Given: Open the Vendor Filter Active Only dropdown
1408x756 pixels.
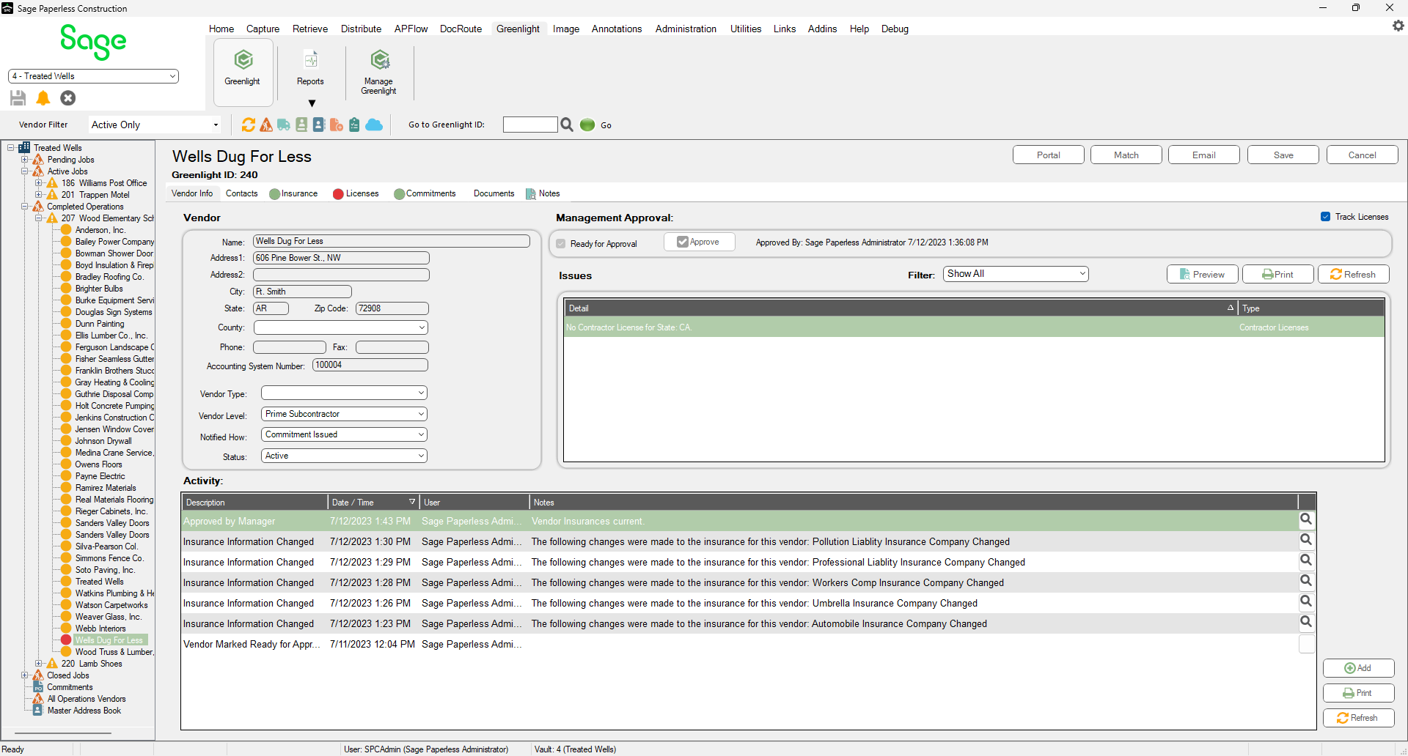Looking at the screenshot, I should [155, 125].
